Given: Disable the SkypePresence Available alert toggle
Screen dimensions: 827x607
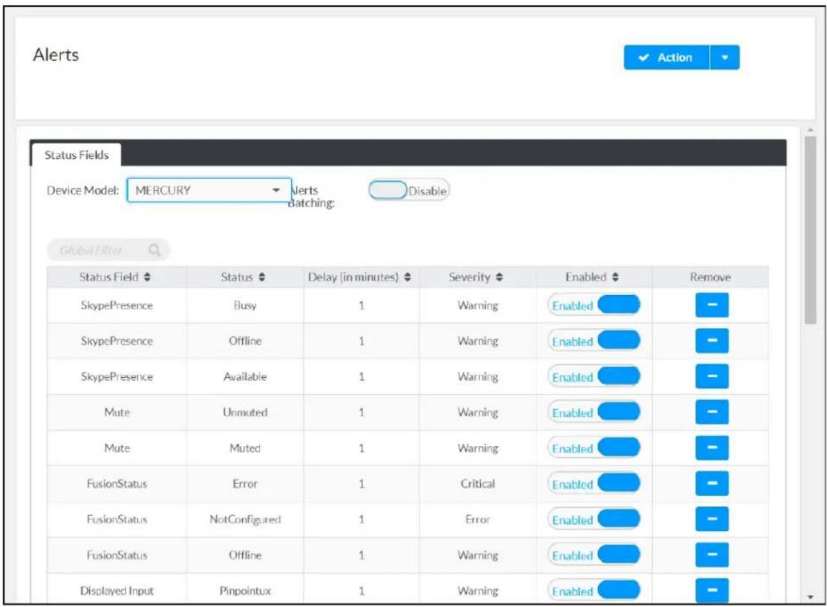Looking at the screenshot, I should pyautogui.click(x=594, y=377).
